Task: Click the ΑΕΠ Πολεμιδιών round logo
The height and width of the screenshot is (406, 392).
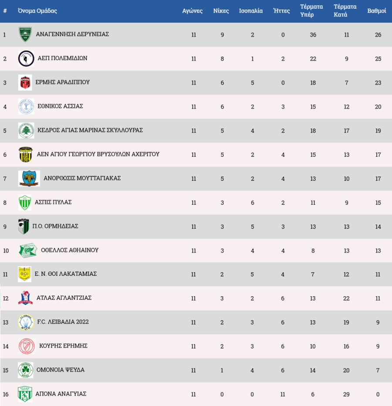Action: [x=26, y=58]
